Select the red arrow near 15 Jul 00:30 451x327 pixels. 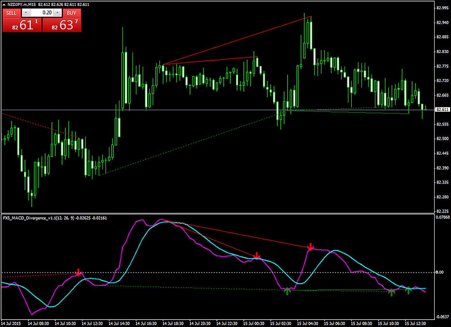(x=256, y=256)
